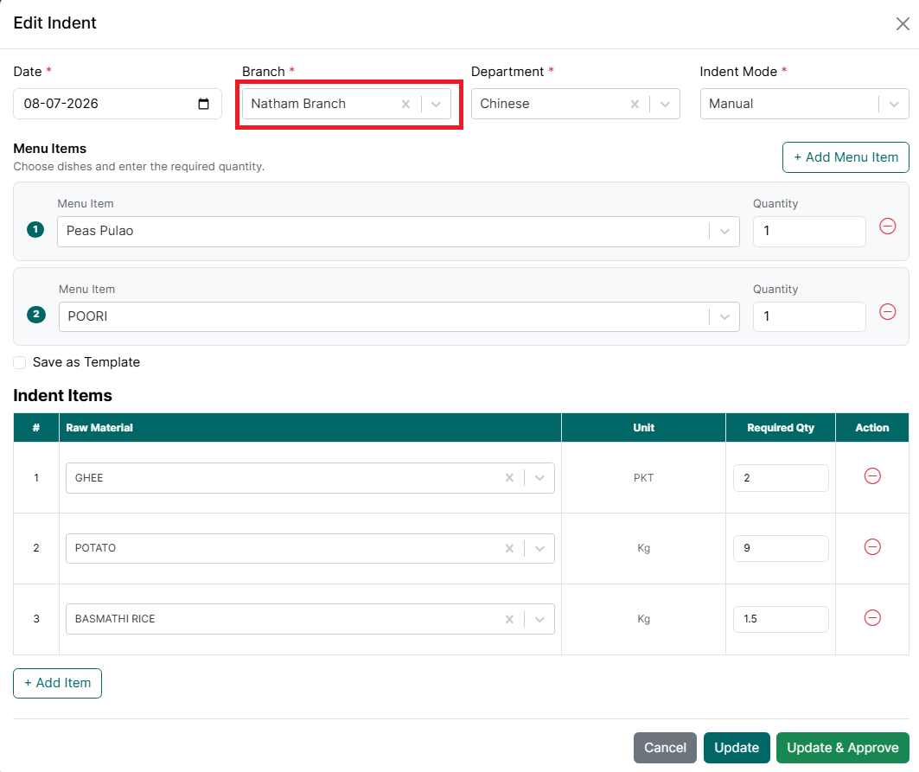The height and width of the screenshot is (772, 919).
Task: Delete the POTATO indent row
Action: click(872, 547)
